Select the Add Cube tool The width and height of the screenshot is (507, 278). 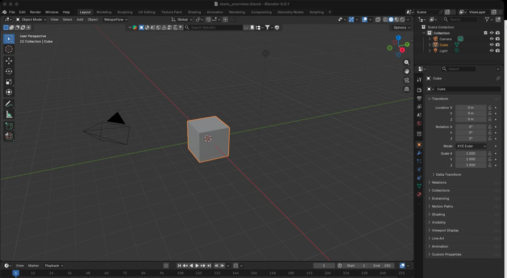coord(9,126)
